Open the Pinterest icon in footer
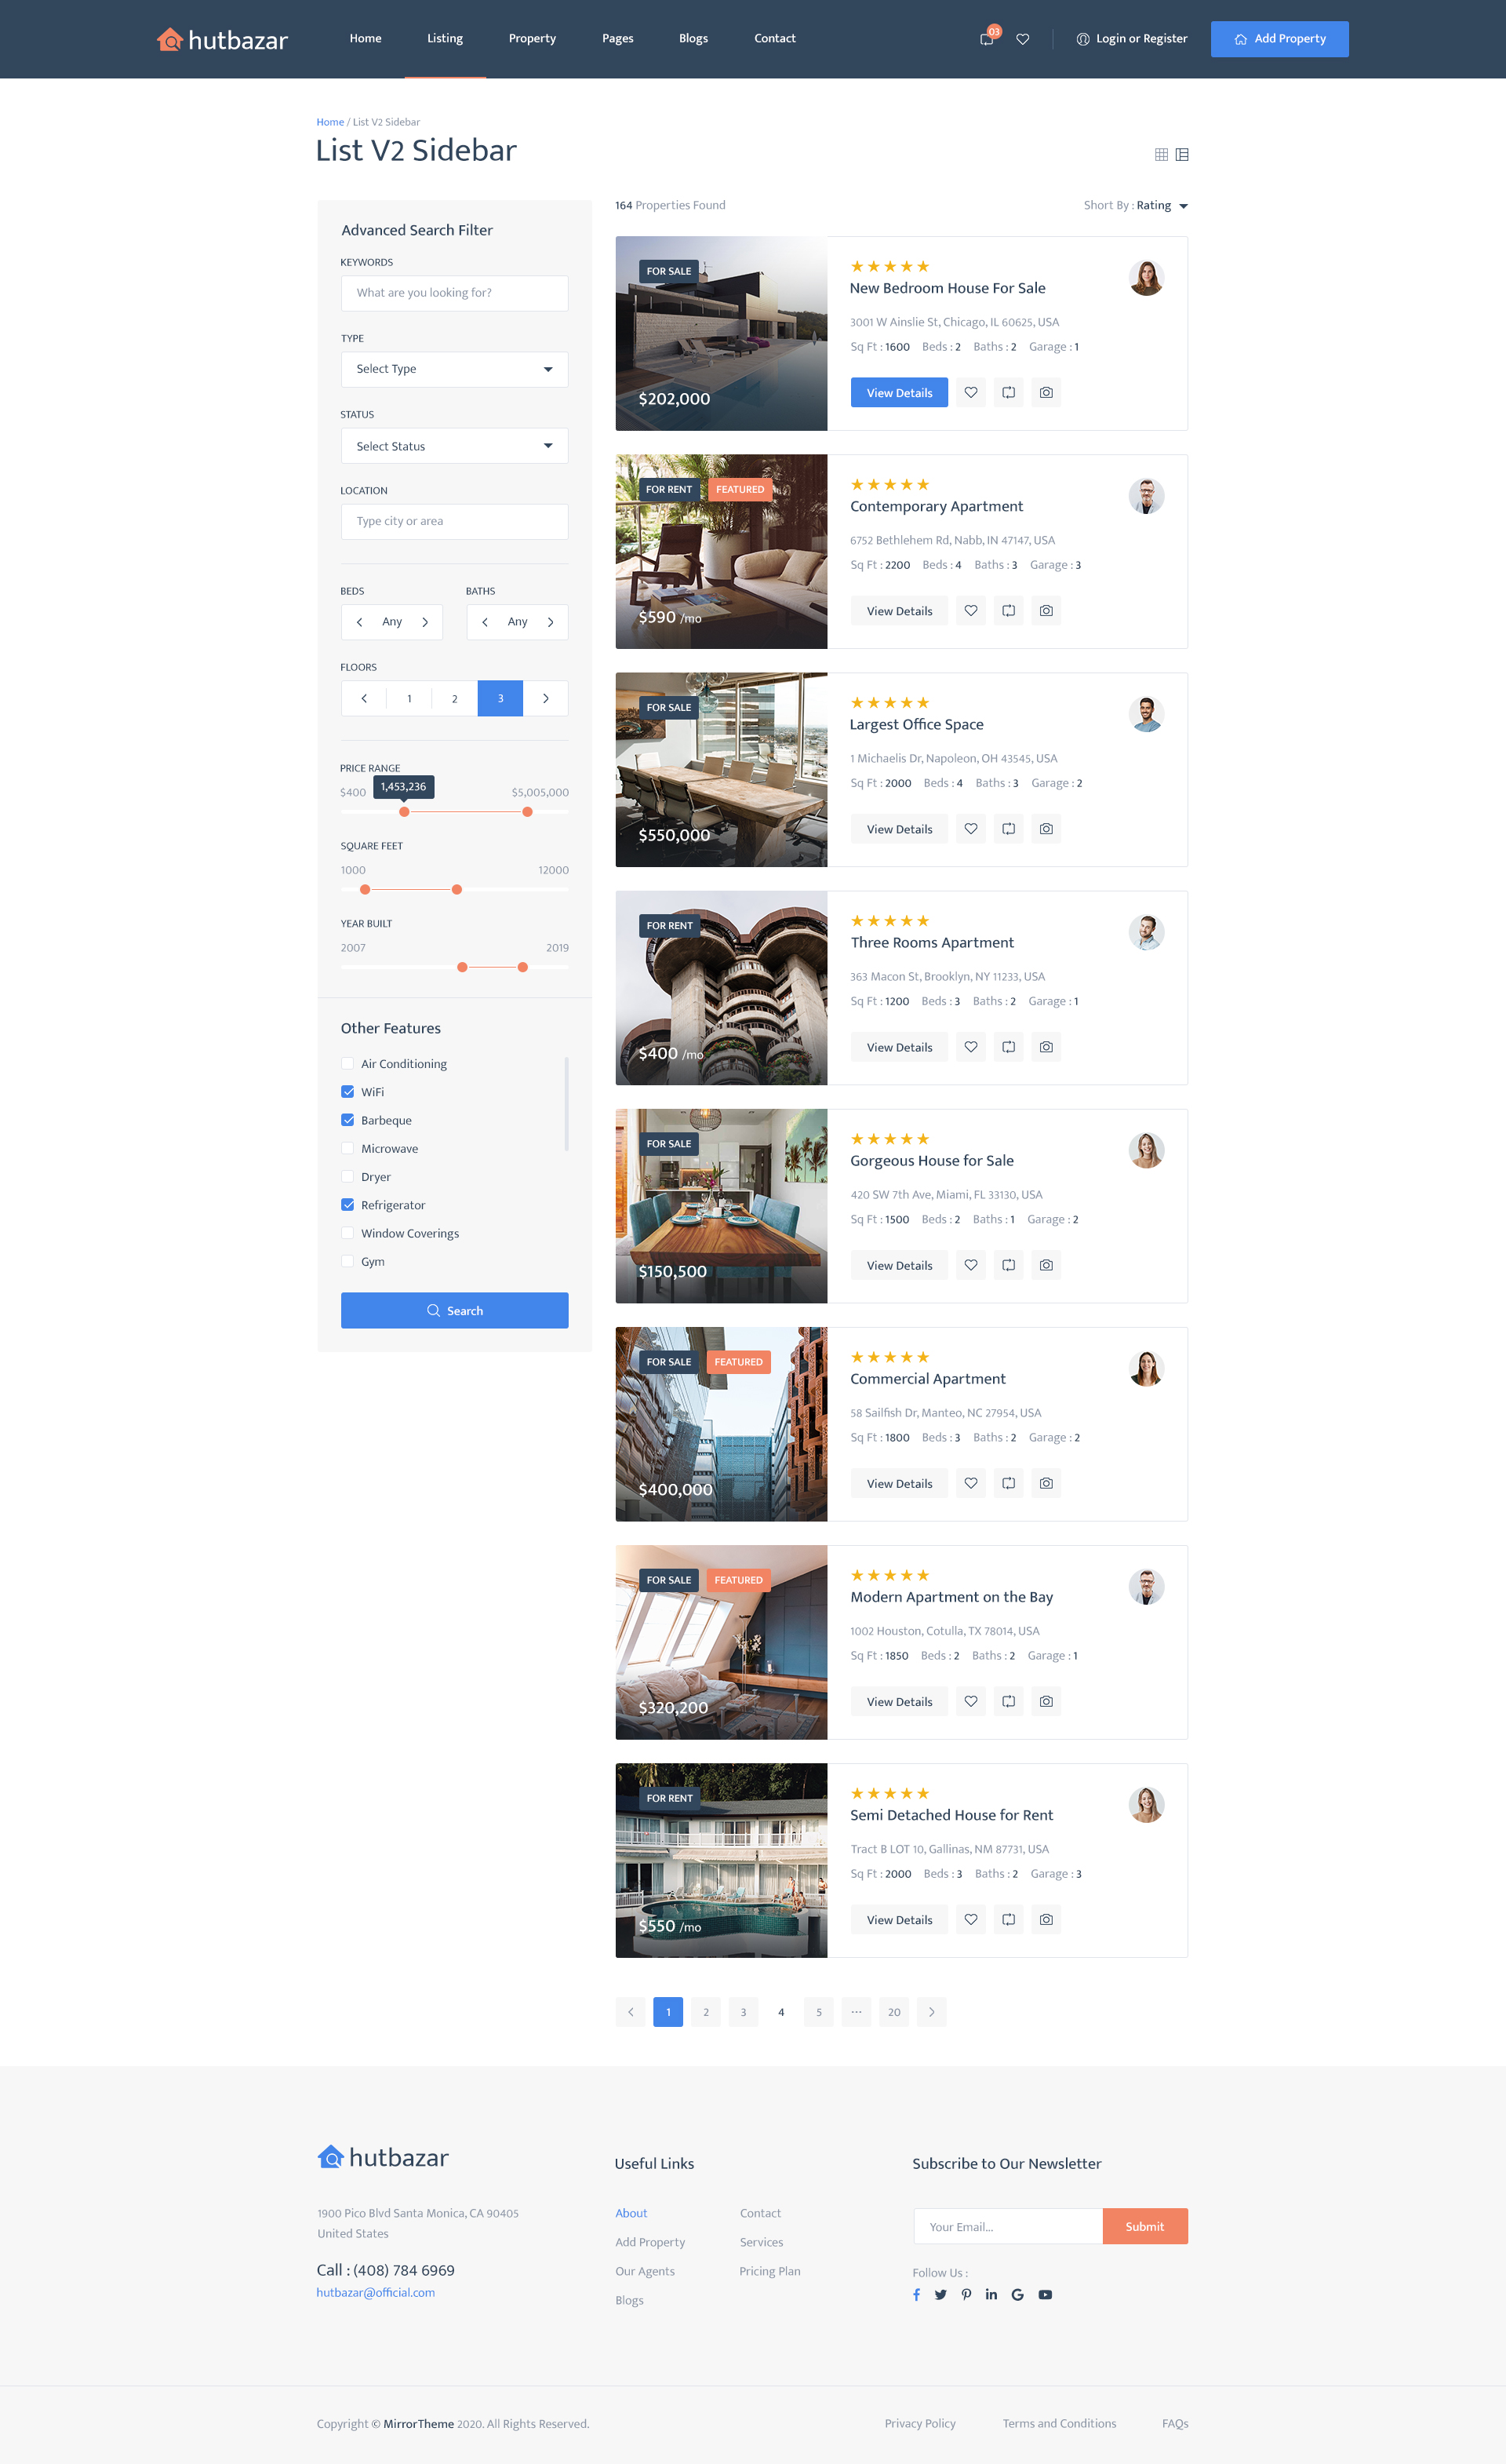This screenshot has width=1506, height=2464. click(x=966, y=2294)
